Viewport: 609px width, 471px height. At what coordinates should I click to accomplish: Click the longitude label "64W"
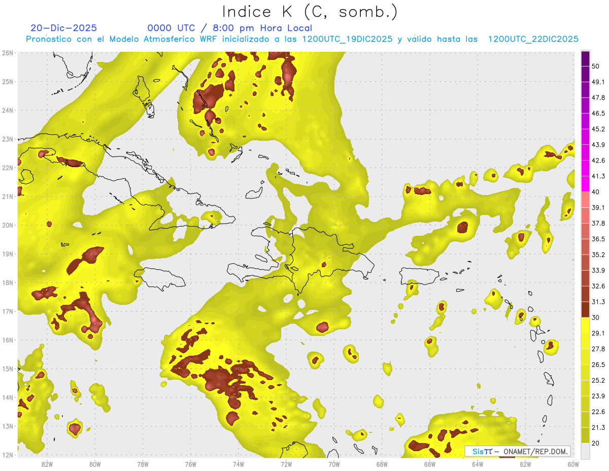[478, 464]
